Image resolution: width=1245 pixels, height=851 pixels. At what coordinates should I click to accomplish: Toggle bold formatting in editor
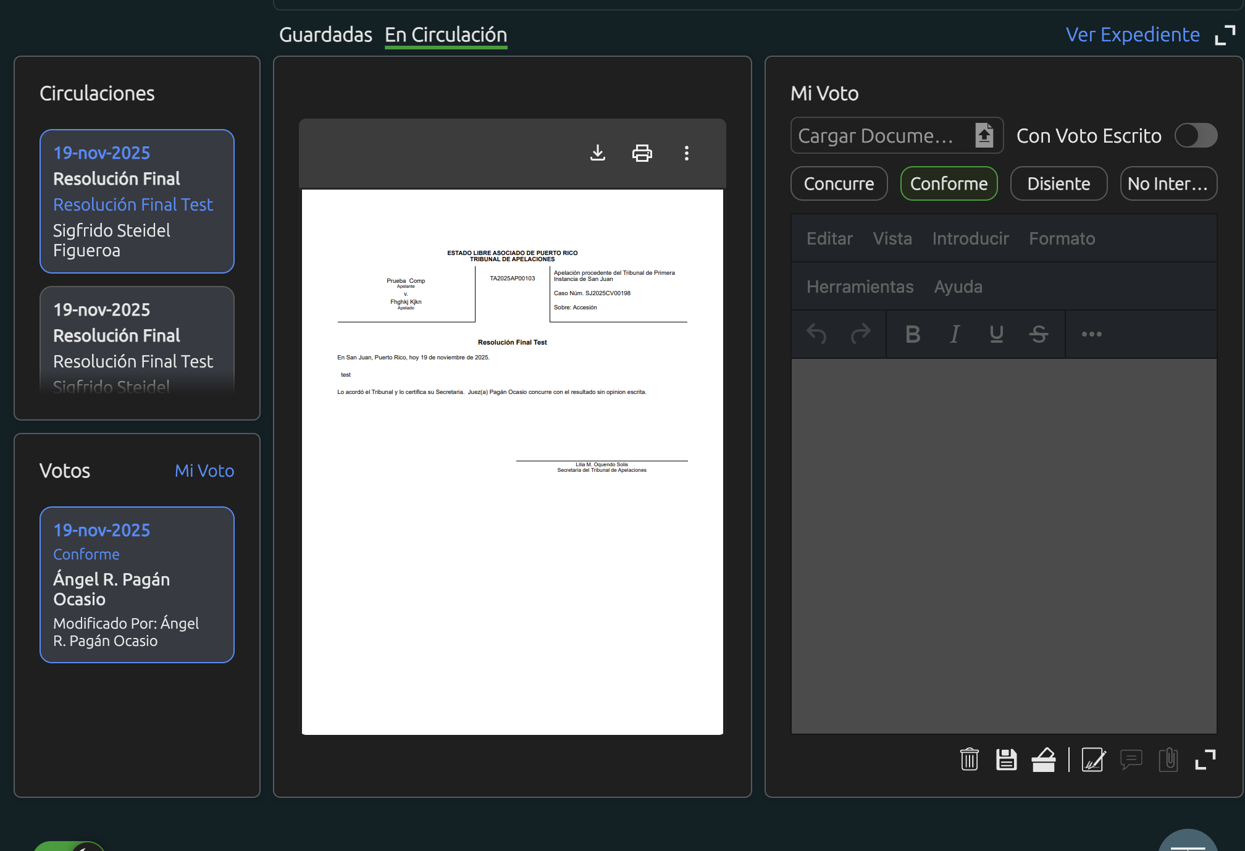[913, 334]
